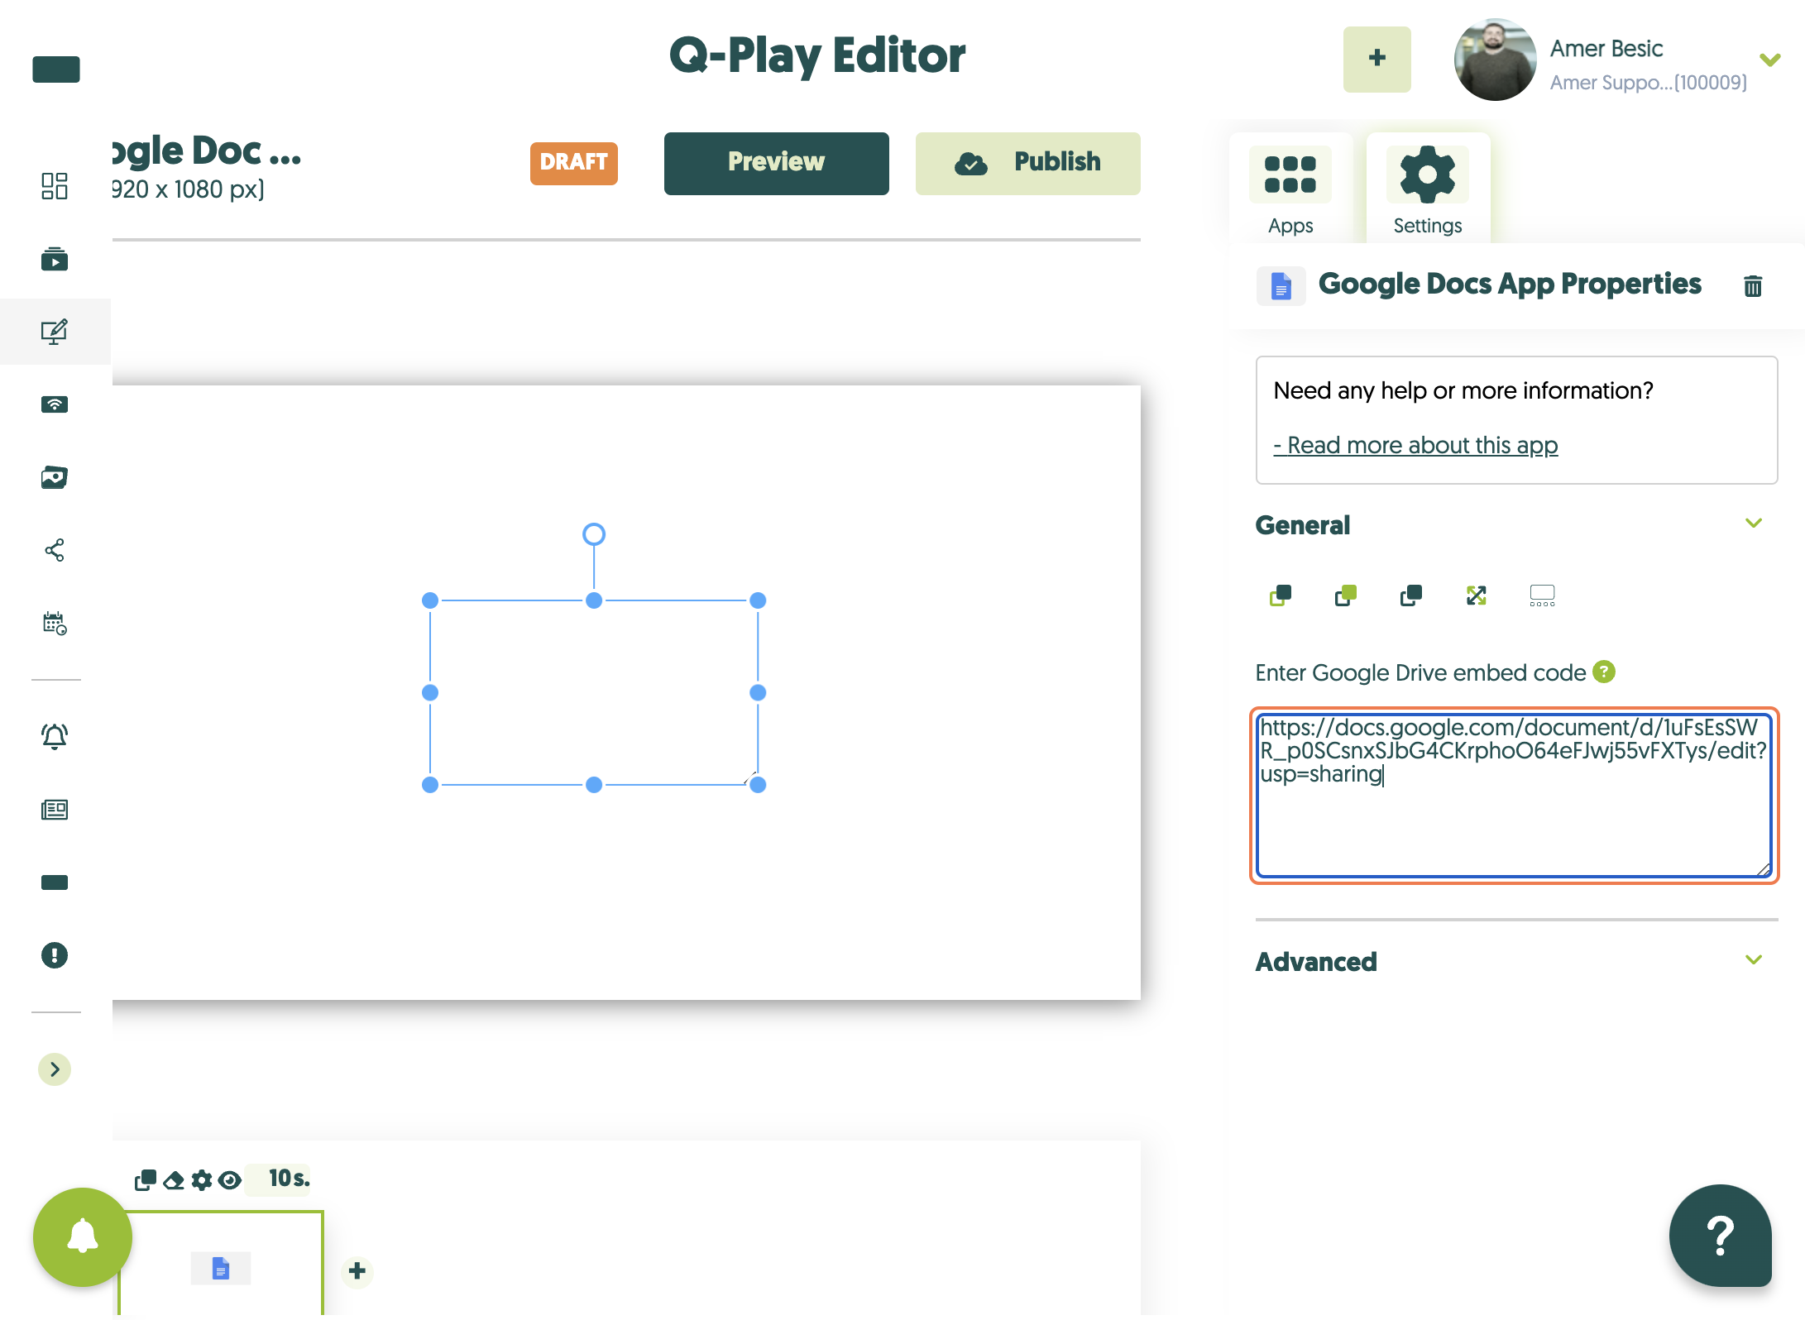Screen dimensions: 1805x1320
Task: Open the Amer Besic account dropdown
Action: click(x=1770, y=60)
